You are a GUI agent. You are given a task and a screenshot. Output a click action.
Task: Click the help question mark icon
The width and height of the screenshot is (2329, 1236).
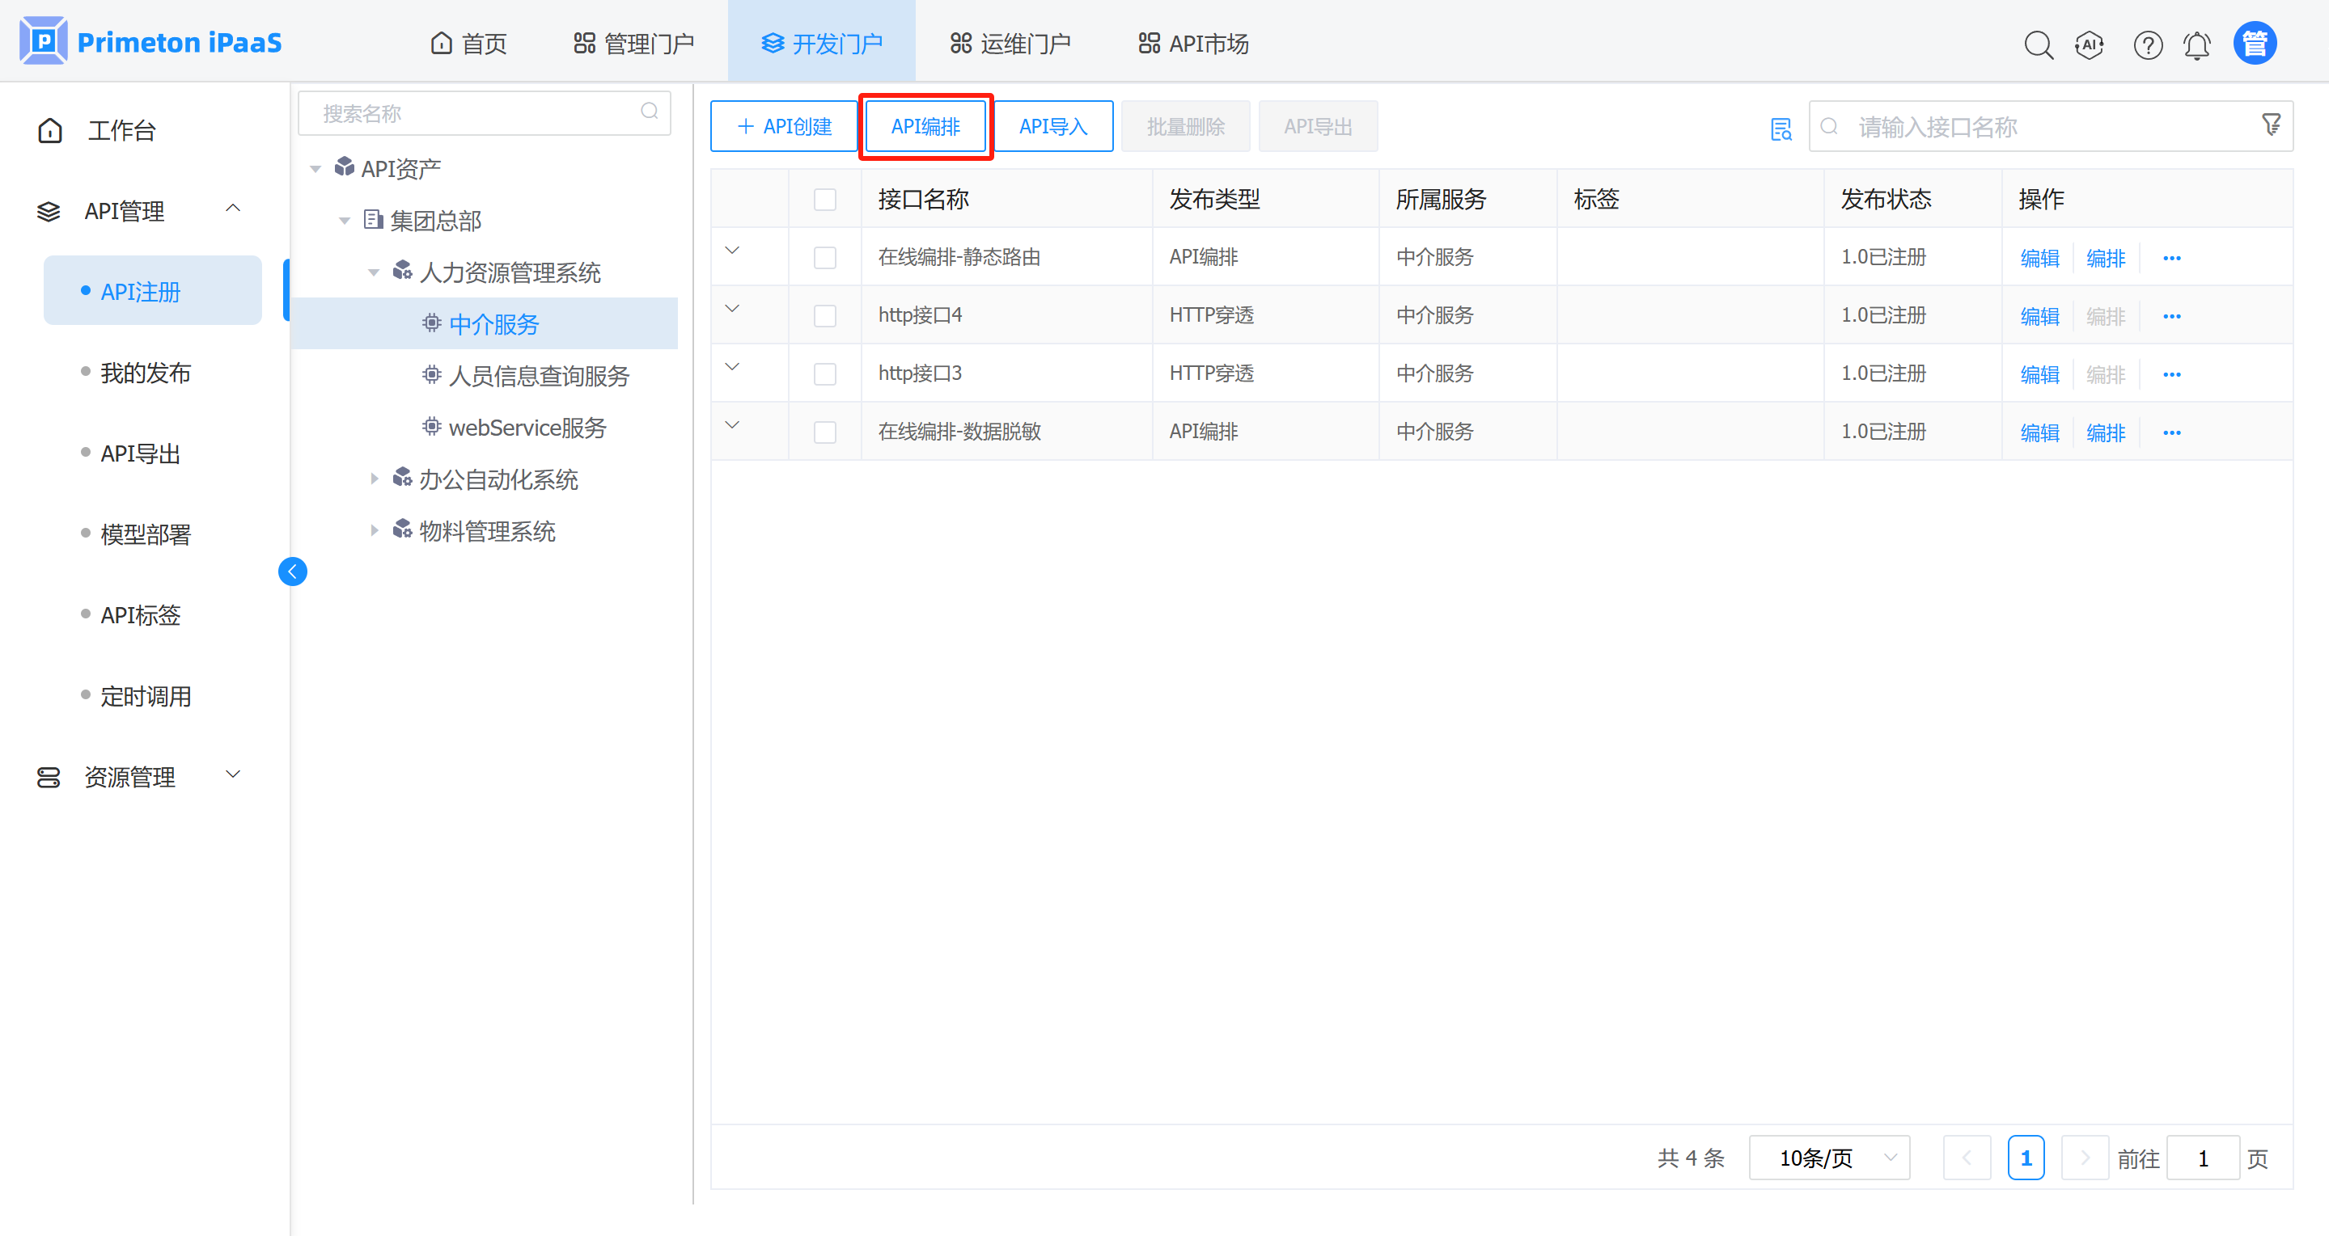coord(2147,44)
